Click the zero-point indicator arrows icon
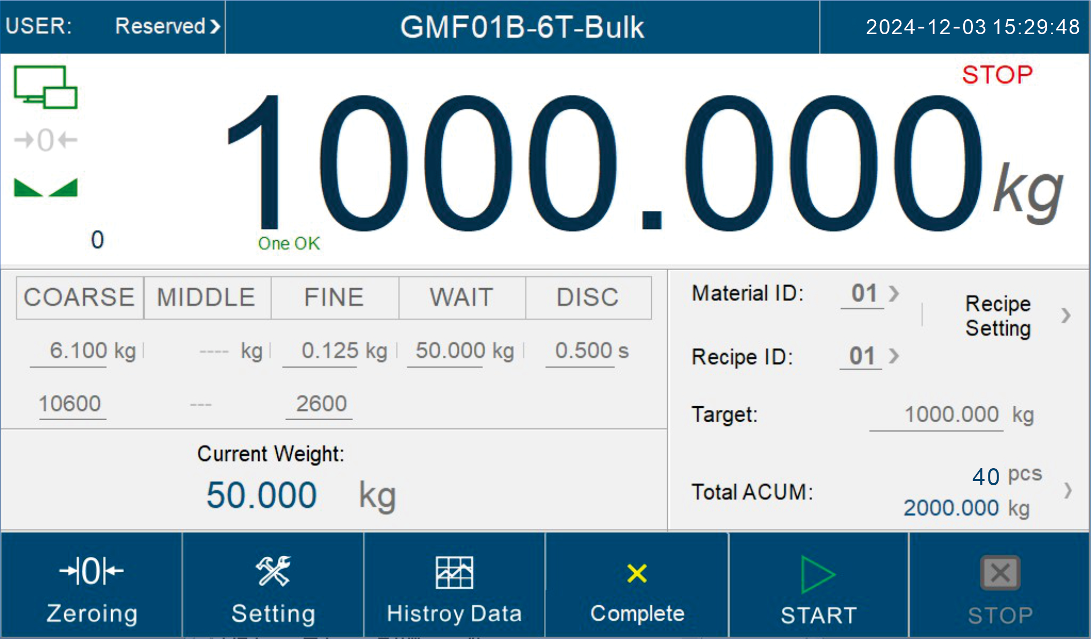 coord(46,140)
